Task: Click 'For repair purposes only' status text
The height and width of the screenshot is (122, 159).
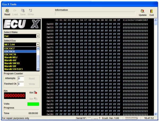Action: [x=16, y=118]
